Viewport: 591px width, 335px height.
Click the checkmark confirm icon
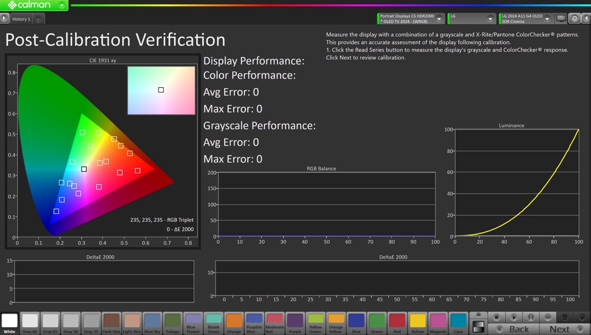tap(582, 317)
